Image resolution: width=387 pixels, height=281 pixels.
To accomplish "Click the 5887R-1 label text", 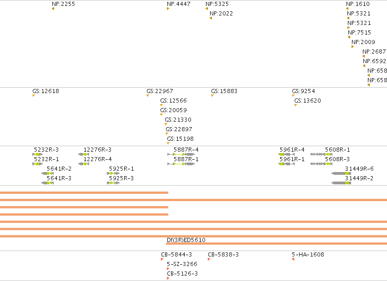I will pyautogui.click(x=186, y=159).
